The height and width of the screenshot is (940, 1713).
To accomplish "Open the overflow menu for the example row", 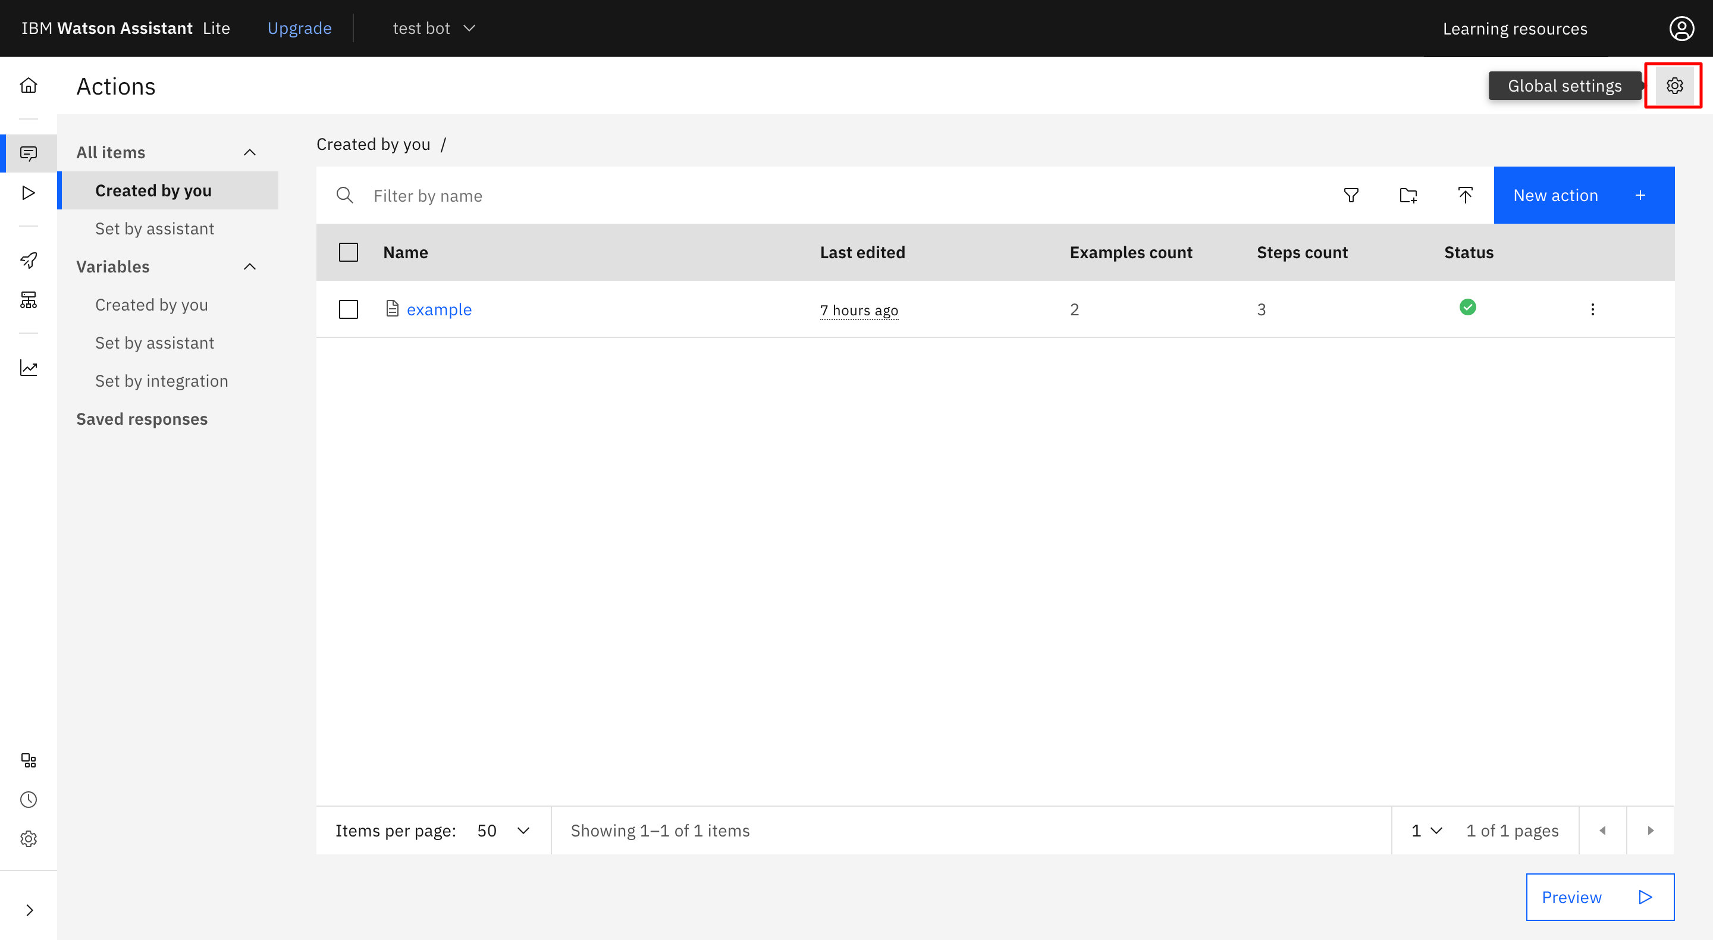I will (1592, 309).
